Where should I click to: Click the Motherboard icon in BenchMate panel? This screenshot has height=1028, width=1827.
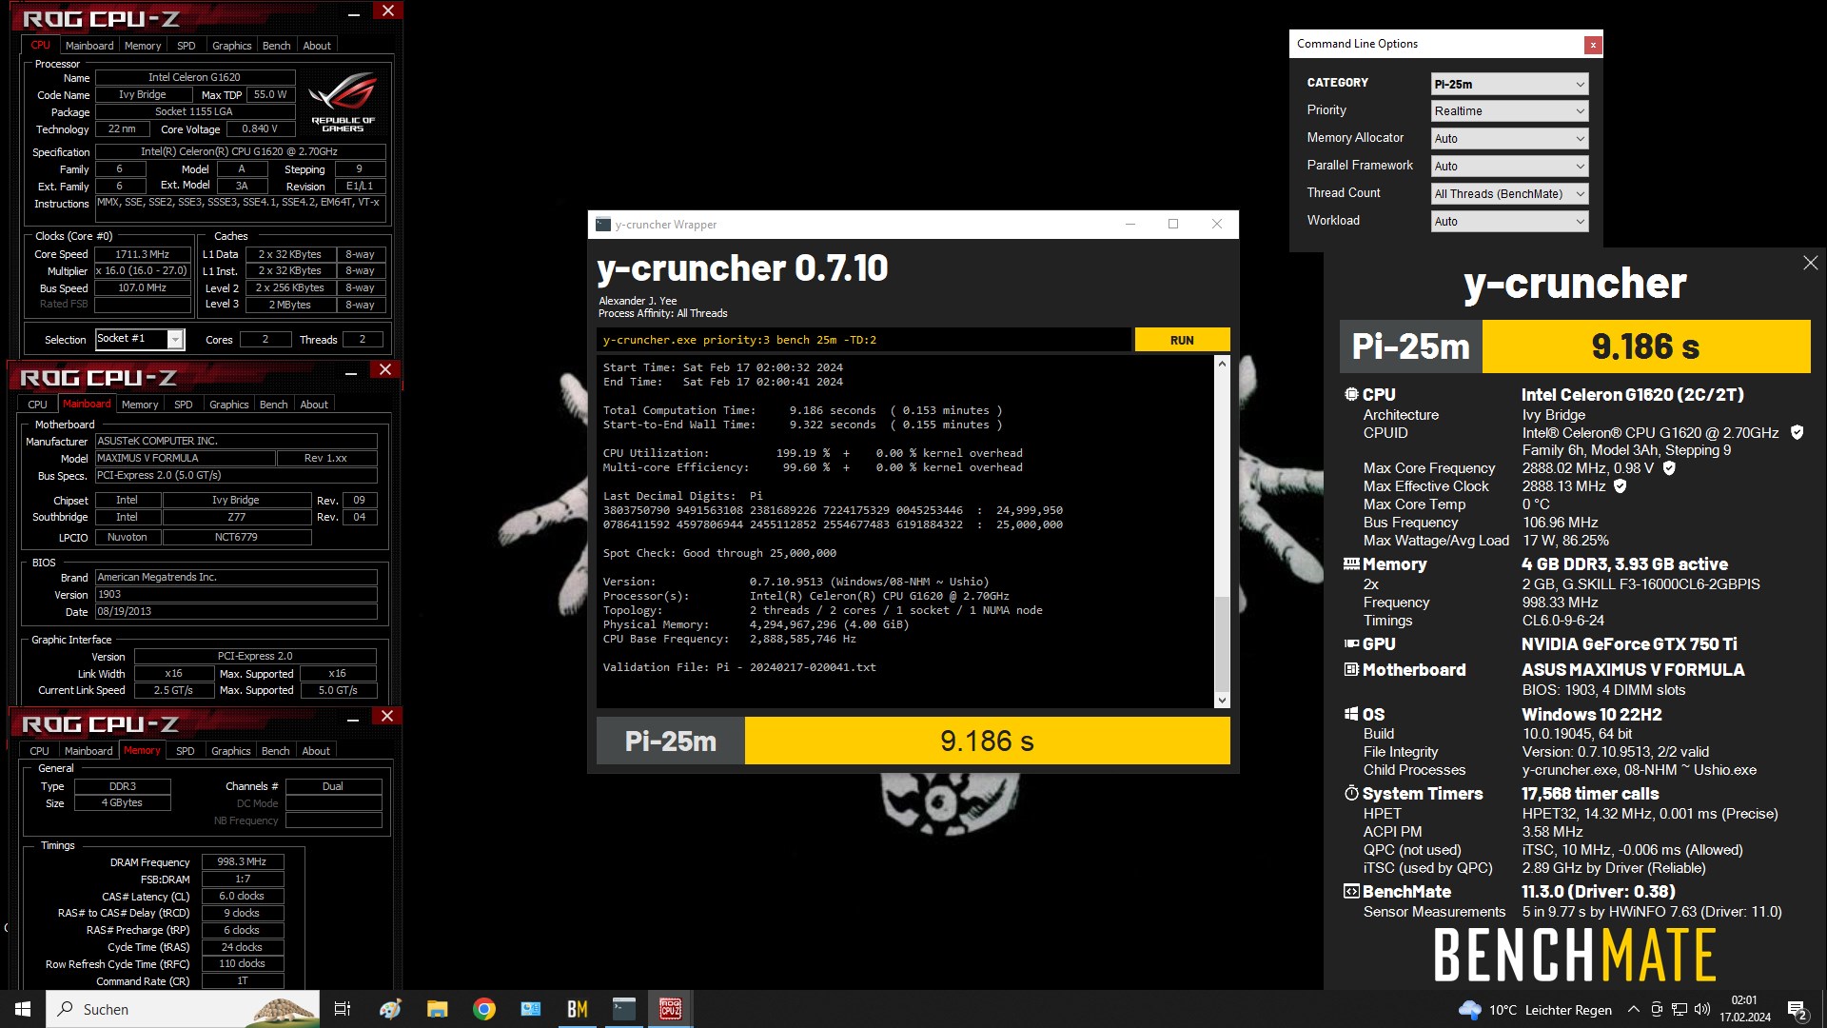[1351, 669]
